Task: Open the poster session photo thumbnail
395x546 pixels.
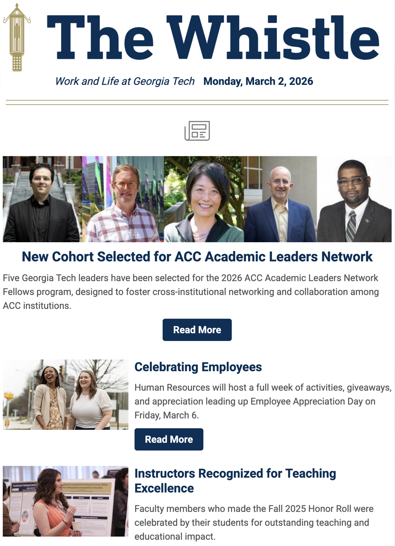Action: [66, 501]
